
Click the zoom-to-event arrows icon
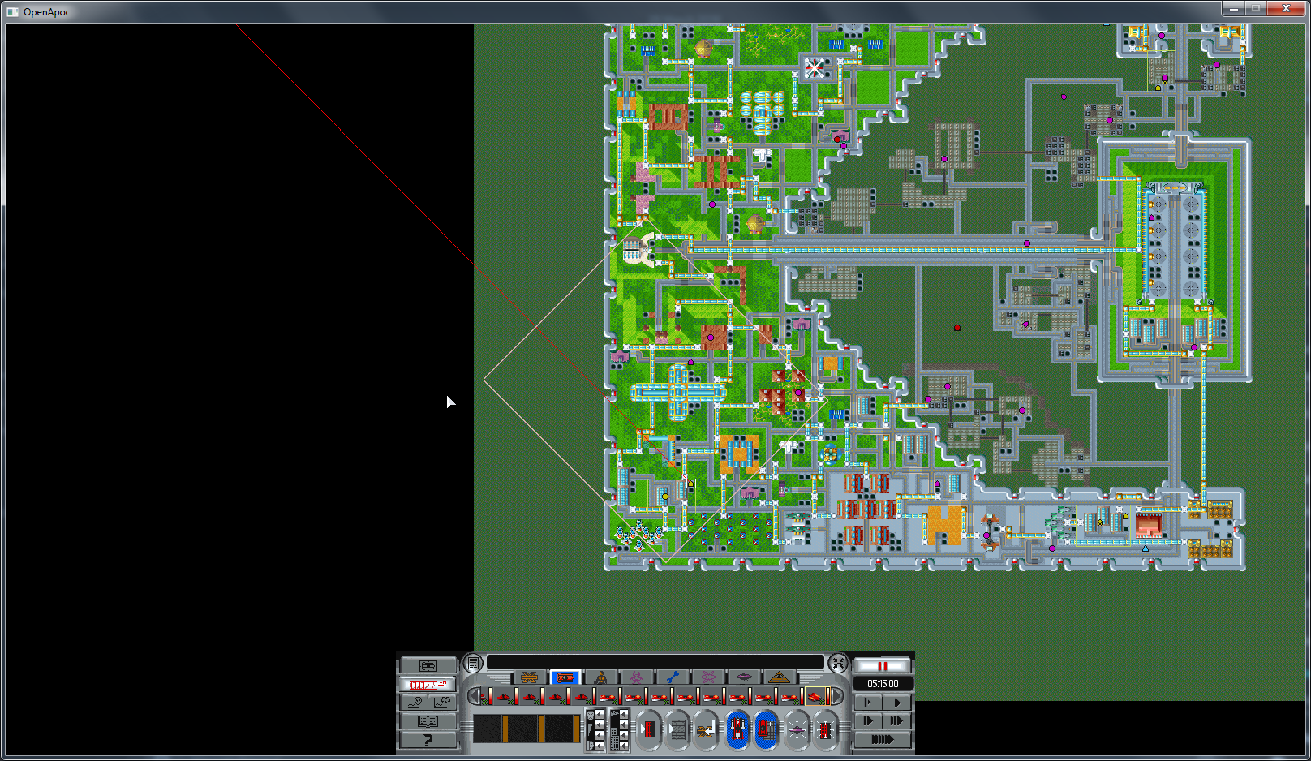(x=838, y=663)
